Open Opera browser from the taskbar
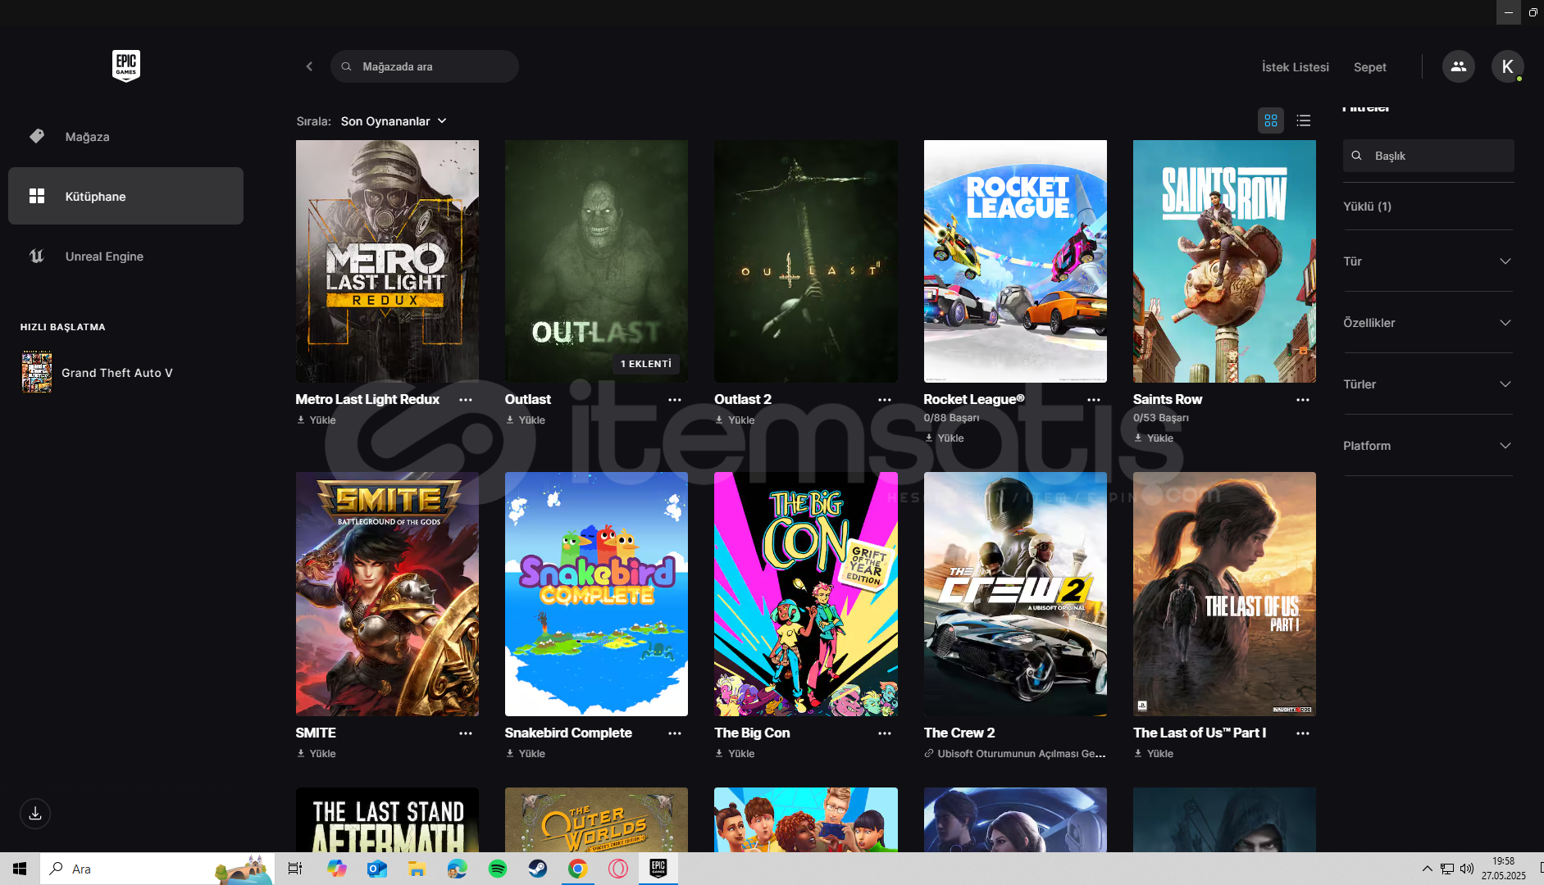This screenshot has height=885, width=1544. pyautogui.click(x=618, y=869)
